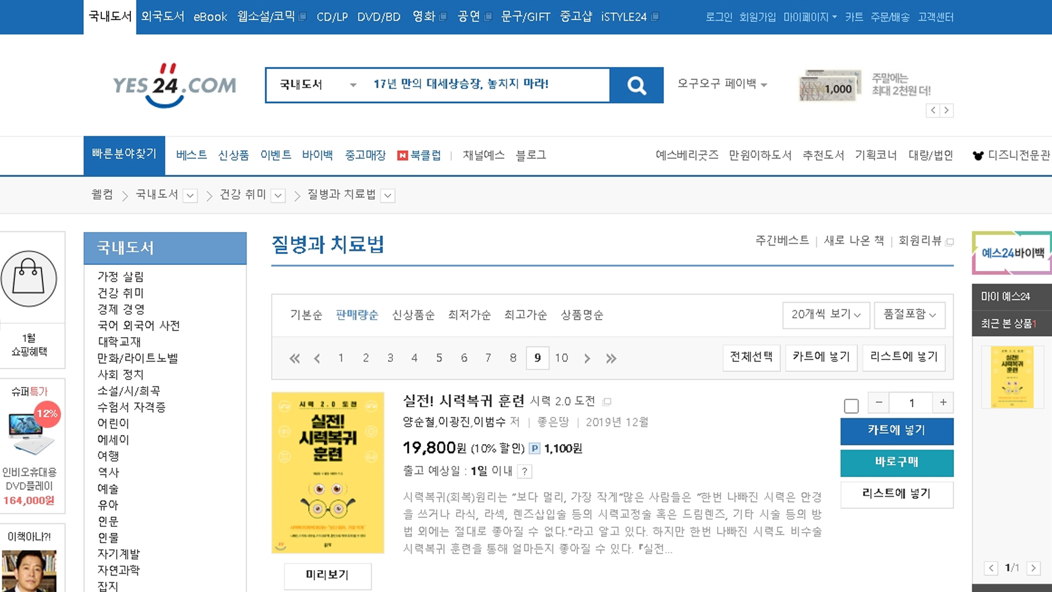Click the magnifying glass search button
1052x592 pixels.
636,85
